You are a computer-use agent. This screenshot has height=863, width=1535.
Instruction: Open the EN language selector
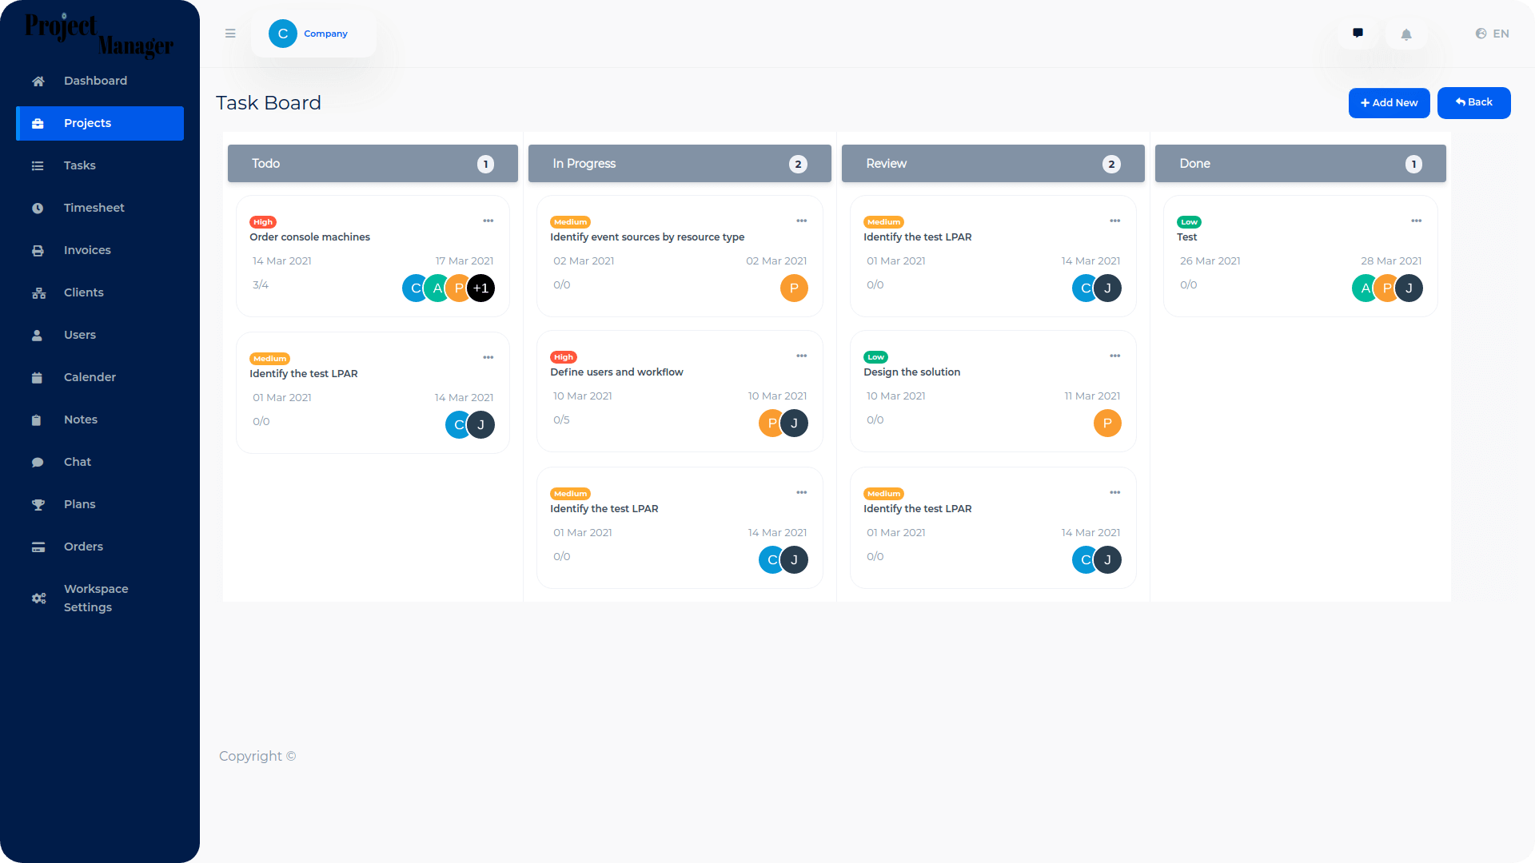[x=1492, y=34]
